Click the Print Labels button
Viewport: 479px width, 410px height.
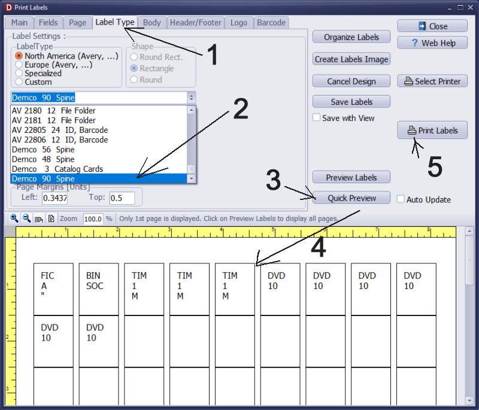coord(432,130)
